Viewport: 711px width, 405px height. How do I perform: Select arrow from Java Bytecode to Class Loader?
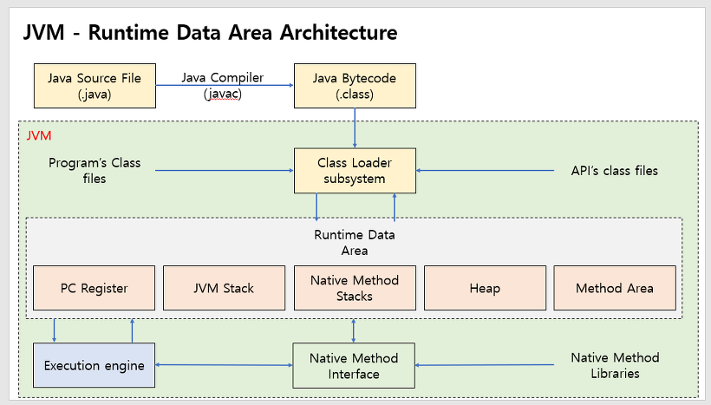click(355, 127)
